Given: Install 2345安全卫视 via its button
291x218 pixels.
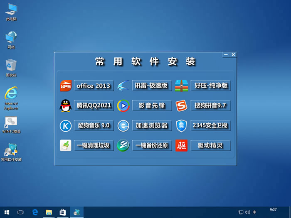Looking at the screenshot, I should click(211, 125).
